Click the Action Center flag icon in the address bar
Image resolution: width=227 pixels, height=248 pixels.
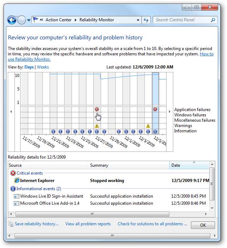pos(35,20)
